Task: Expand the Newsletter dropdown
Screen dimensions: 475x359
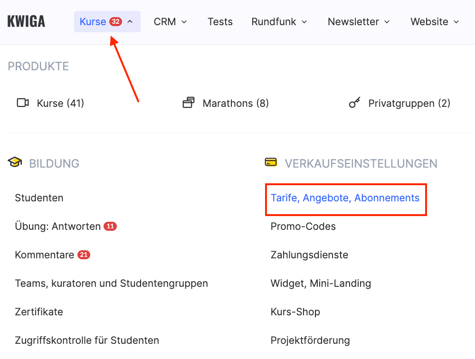Action: (359, 22)
